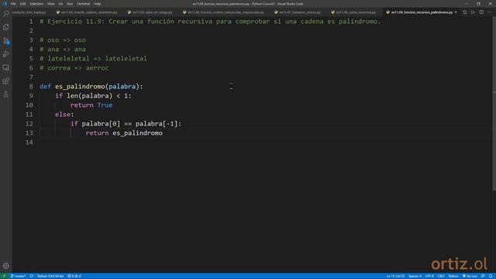Viewport: 496px width, 279px height.
Task: Click the 'return True' code text
Action: [x=91, y=105]
